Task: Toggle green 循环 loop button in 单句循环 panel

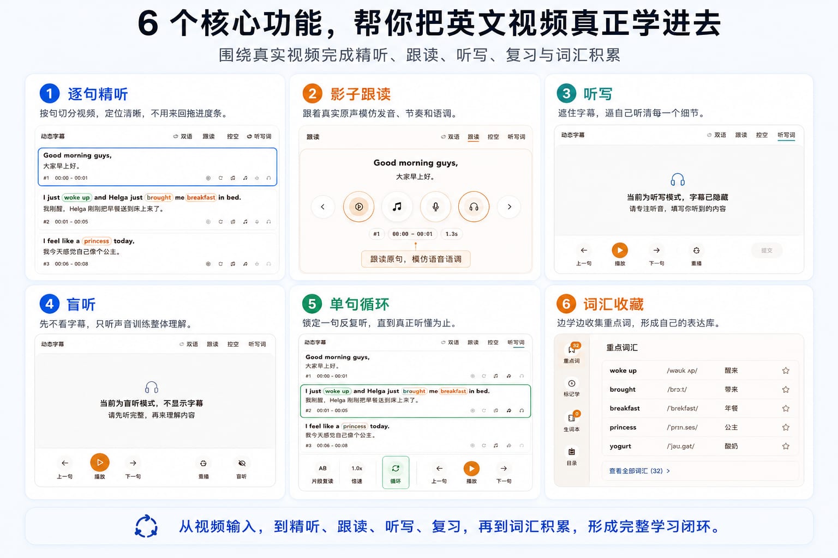Action: click(x=396, y=472)
